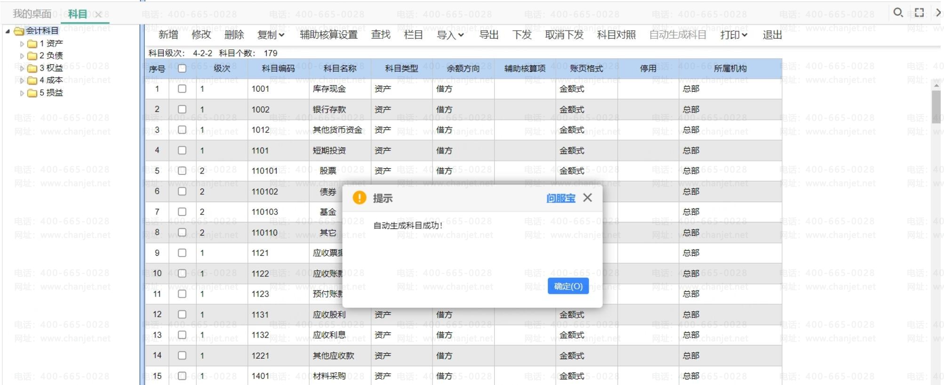The width and height of the screenshot is (944, 385).
Task: Tick the checkbox for row 1001 库存现金
Action: (x=182, y=89)
